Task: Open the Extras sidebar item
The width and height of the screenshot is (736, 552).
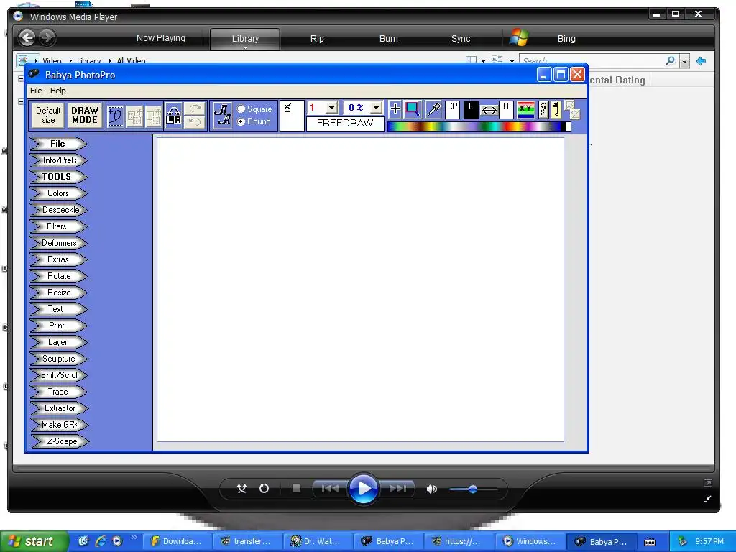Action: pyautogui.click(x=58, y=259)
